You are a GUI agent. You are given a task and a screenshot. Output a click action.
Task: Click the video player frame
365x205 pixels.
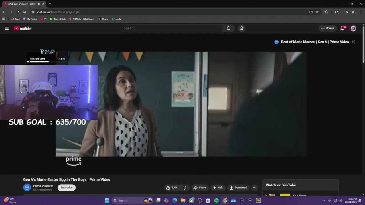pyautogui.click(x=181, y=104)
